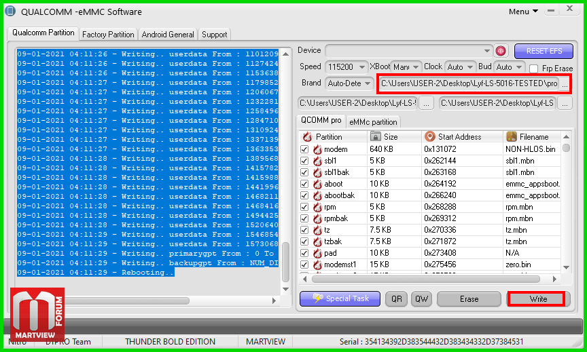Click the flame icon in sbl1 row
587x352 pixels.
pyautogui.click(x=317, y=161)
